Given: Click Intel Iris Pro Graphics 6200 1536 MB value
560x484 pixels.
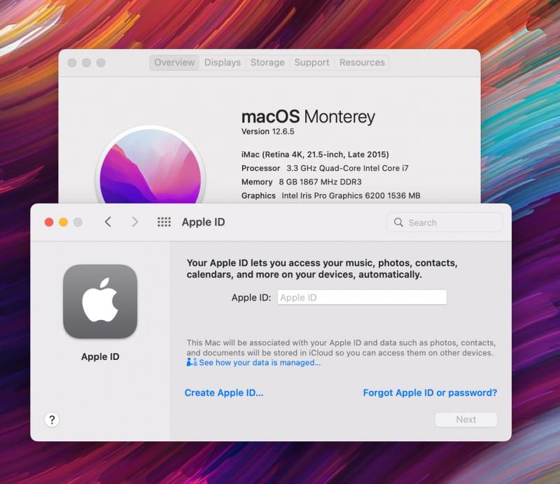Looking at the screenshot, I should tap(351, 195).
